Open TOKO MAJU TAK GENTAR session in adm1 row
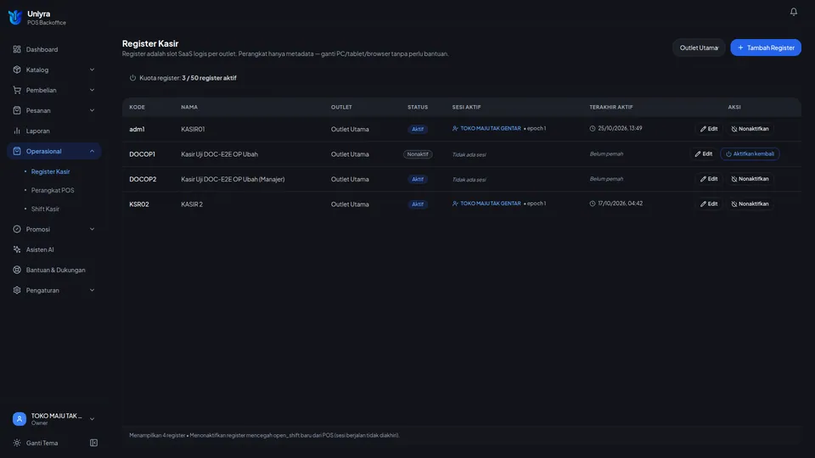This screenshot has width=815, height=458. pyautogui.click(x=490, y=128)
